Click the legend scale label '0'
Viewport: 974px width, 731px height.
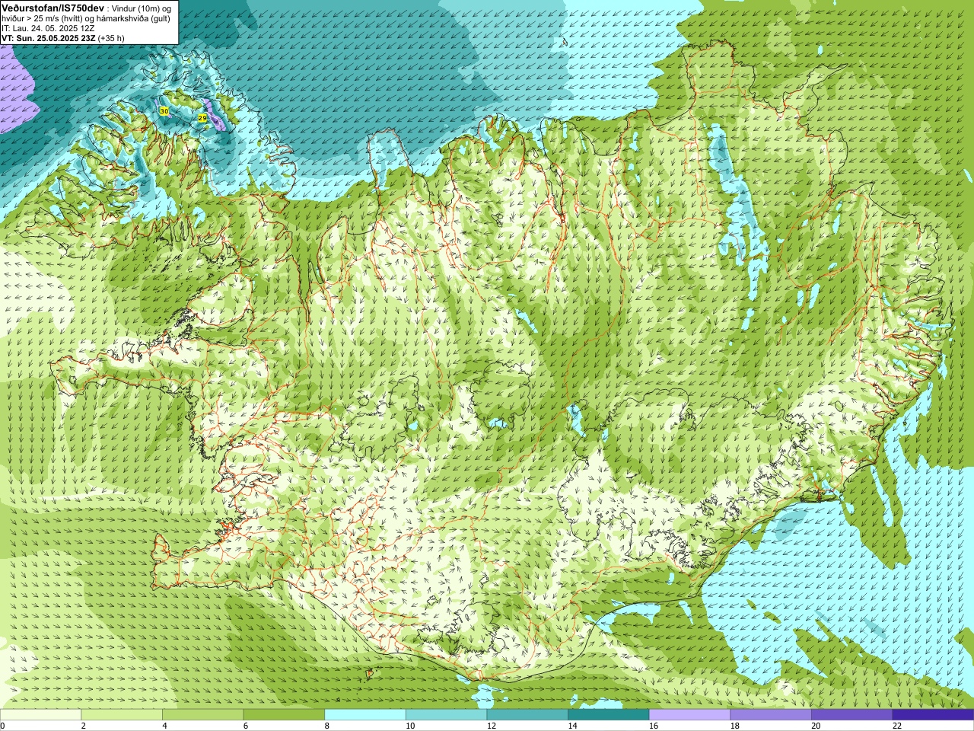(x=2, y=726)
